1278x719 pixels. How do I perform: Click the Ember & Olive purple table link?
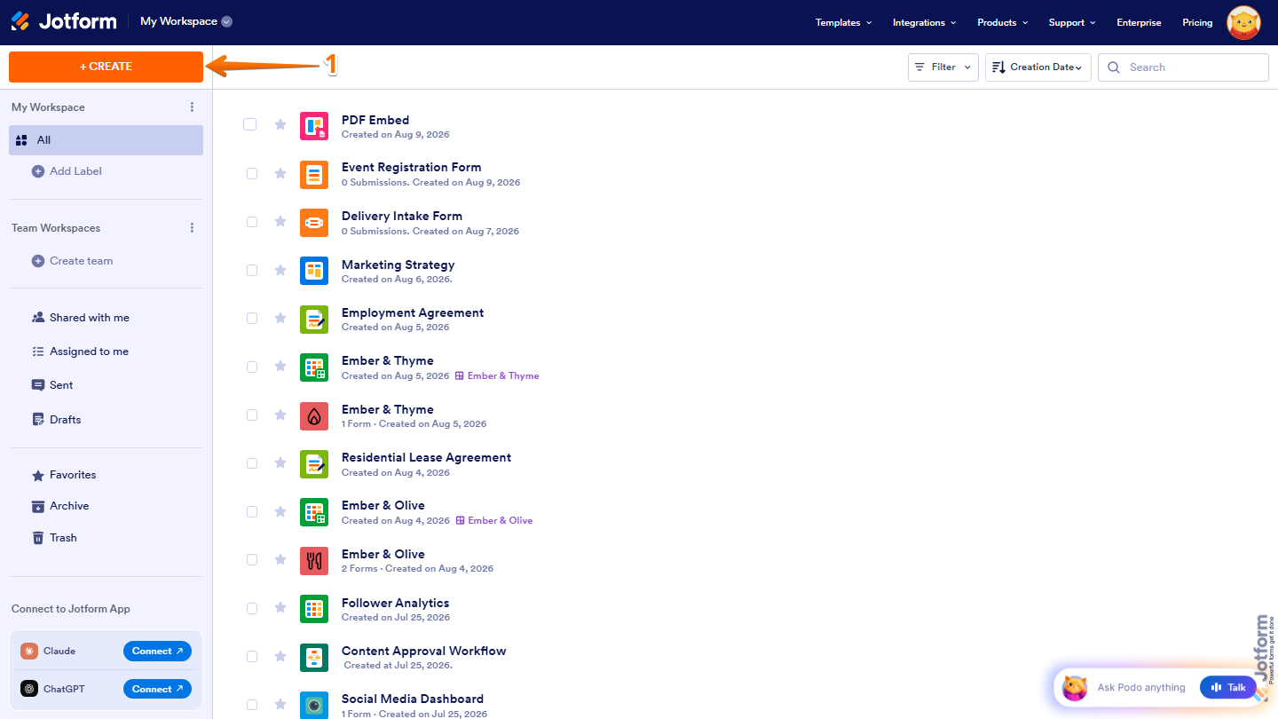pos(494,520)
